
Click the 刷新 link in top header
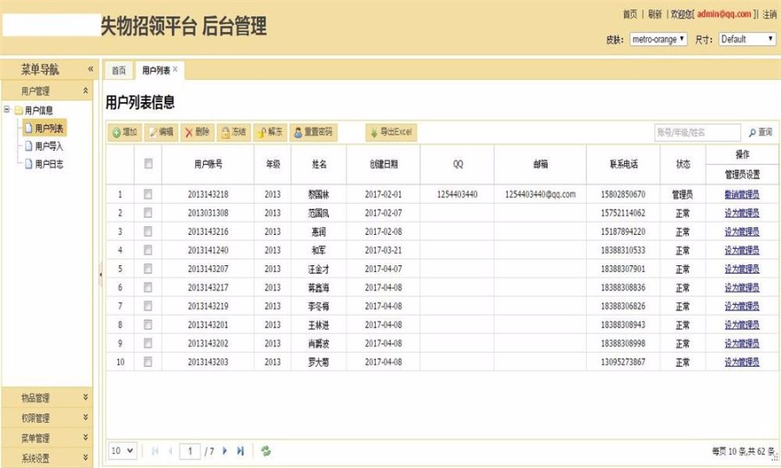655,15
